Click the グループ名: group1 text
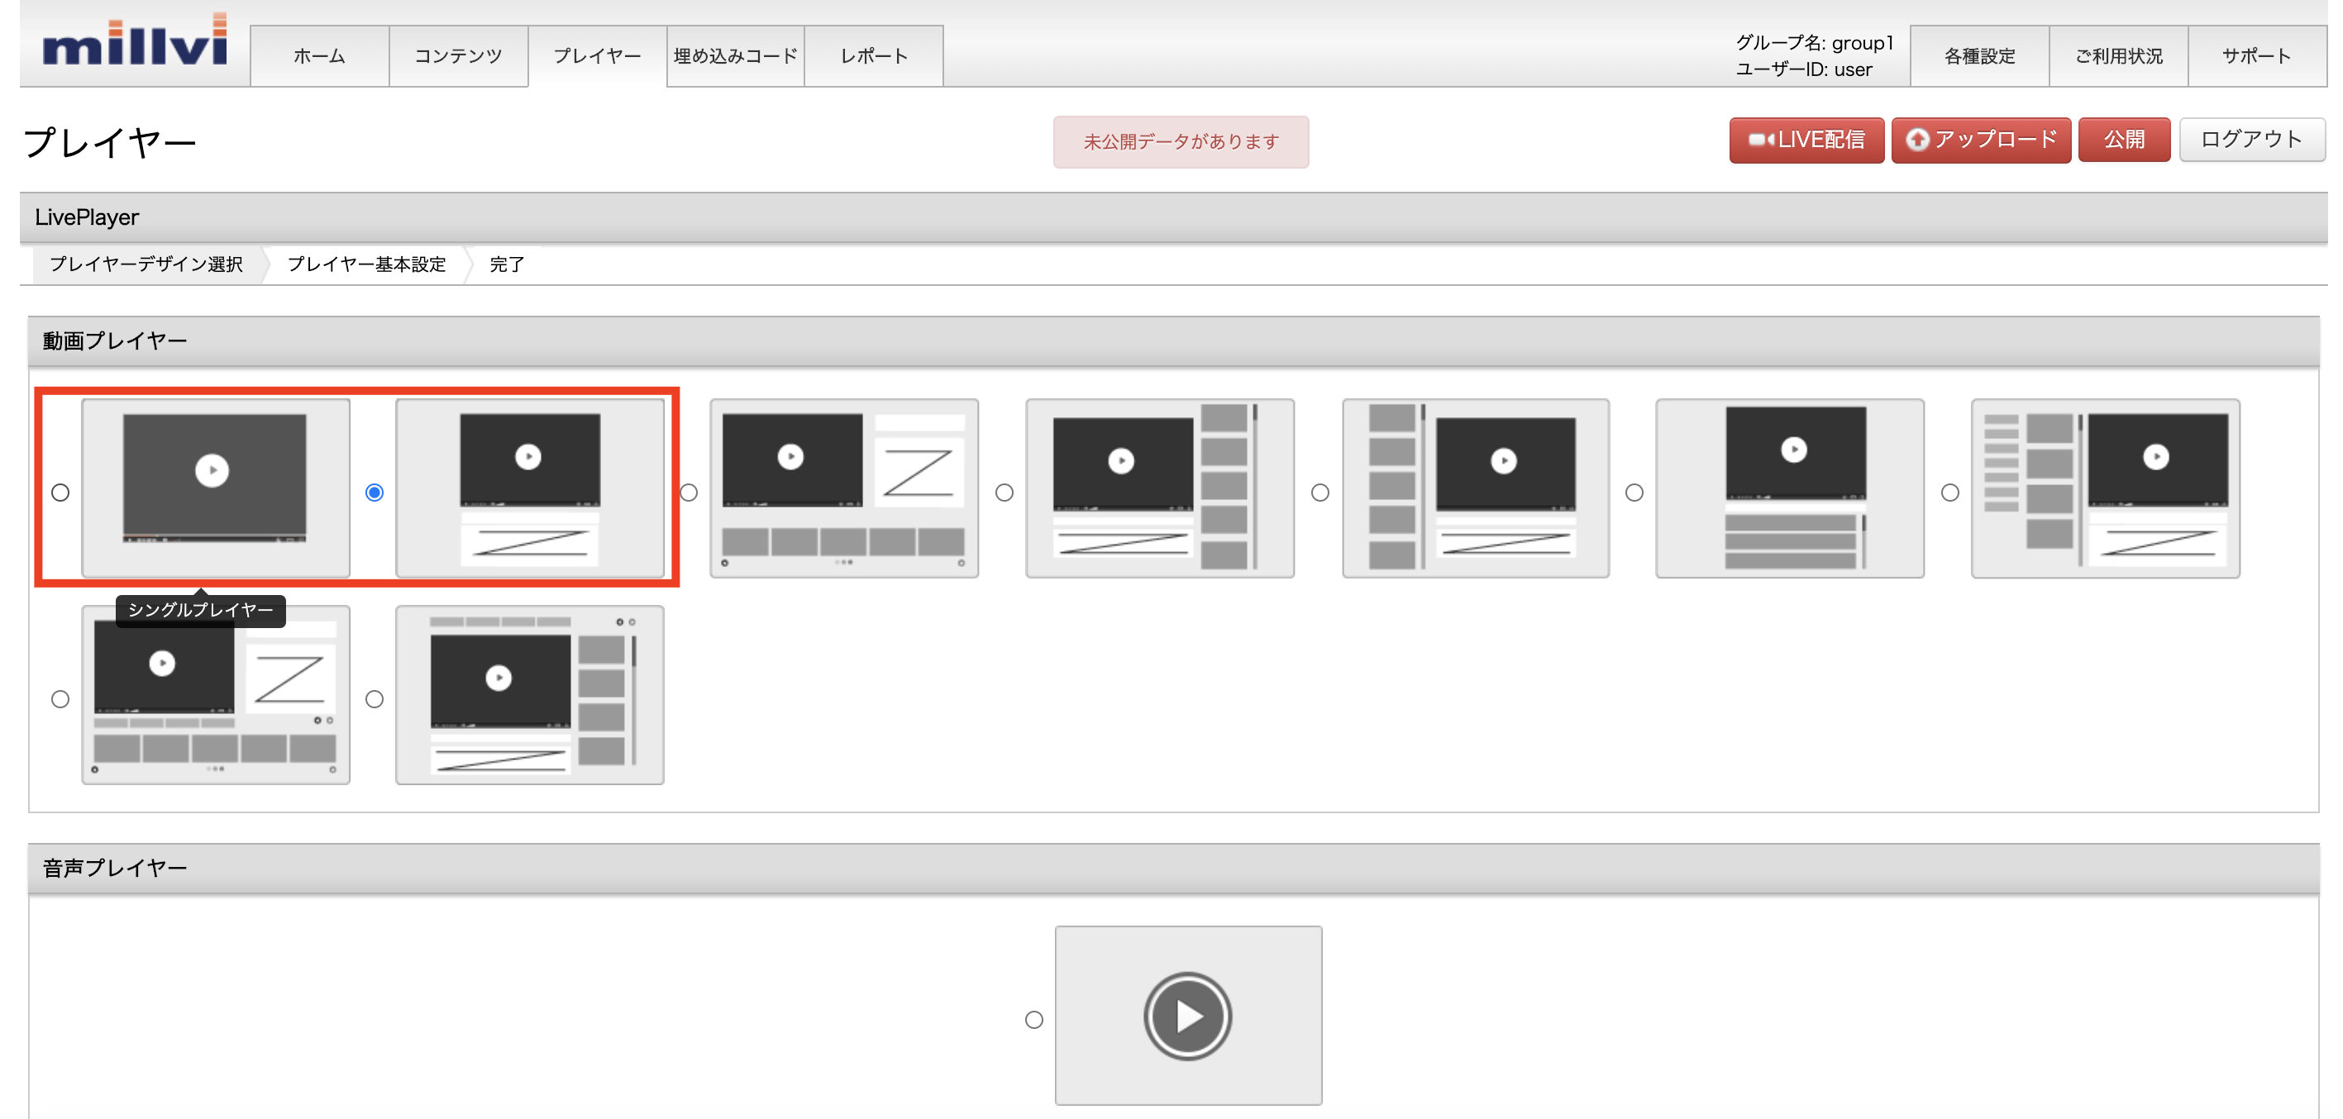 coord(1815,43)
